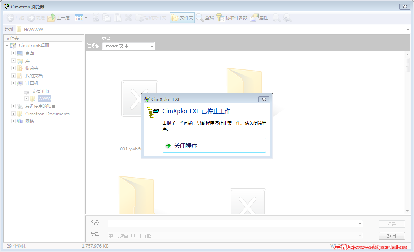Image resolution: width=414 pixels, height=252 pixels.
Task: Click the 001-ywb6 file thumbnail
Action: tap(131, 99)
